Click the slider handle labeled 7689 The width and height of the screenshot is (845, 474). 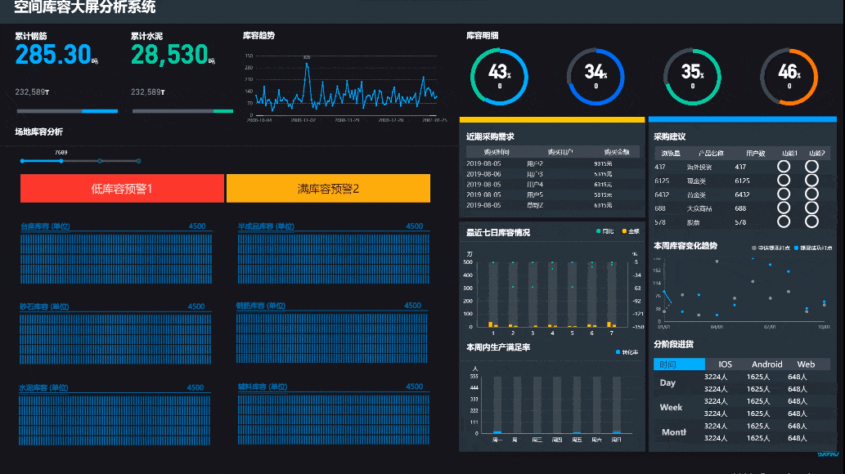coord(61,161)
